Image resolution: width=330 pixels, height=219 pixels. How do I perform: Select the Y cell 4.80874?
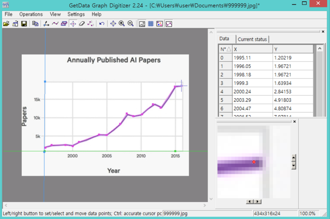[293, 109]
